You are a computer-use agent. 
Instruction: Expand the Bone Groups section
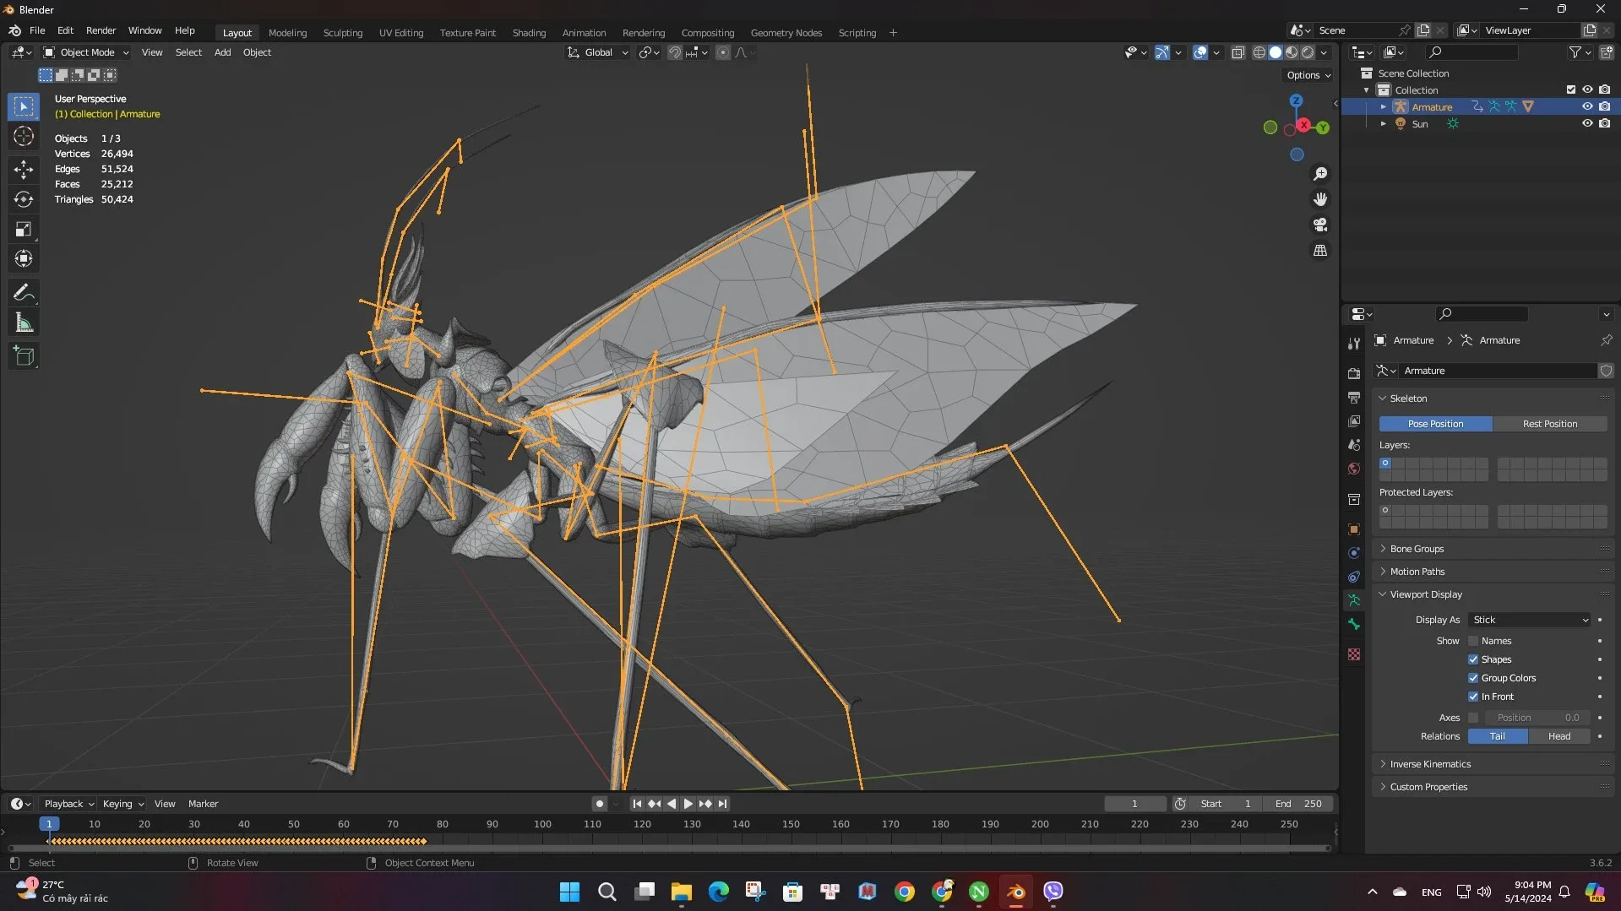(1417, 548)
